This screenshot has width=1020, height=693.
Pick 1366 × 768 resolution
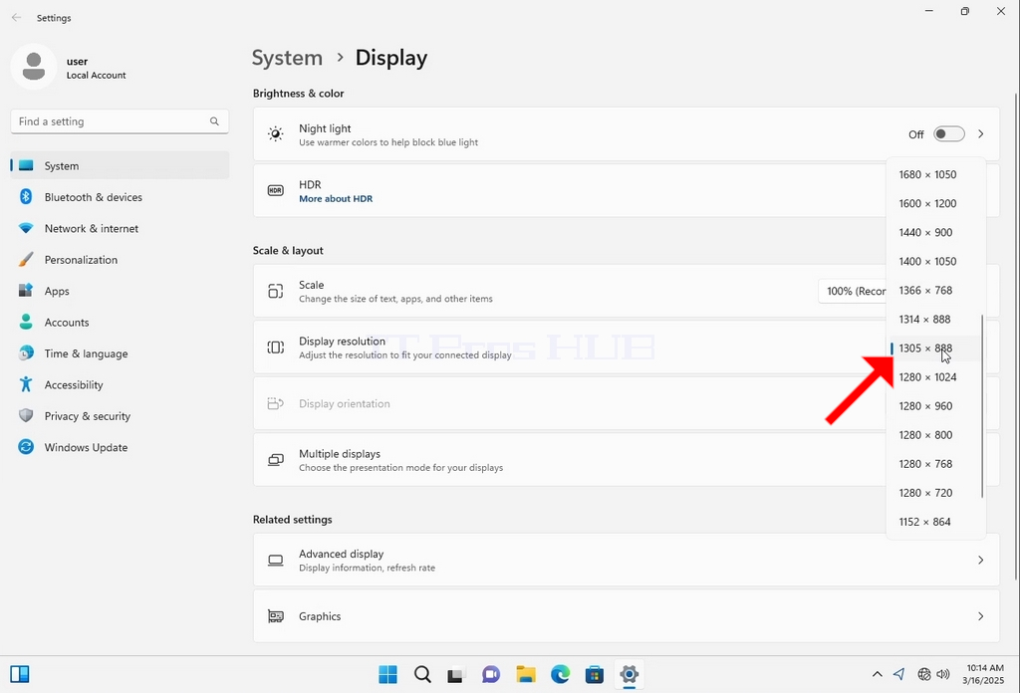(x=936, y=290)
